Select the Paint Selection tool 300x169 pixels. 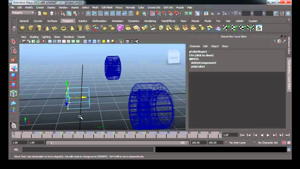pos(13,59)
